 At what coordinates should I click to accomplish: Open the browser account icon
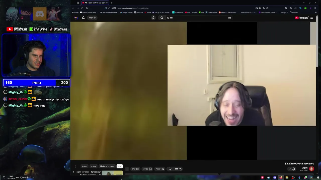[286, 8]
